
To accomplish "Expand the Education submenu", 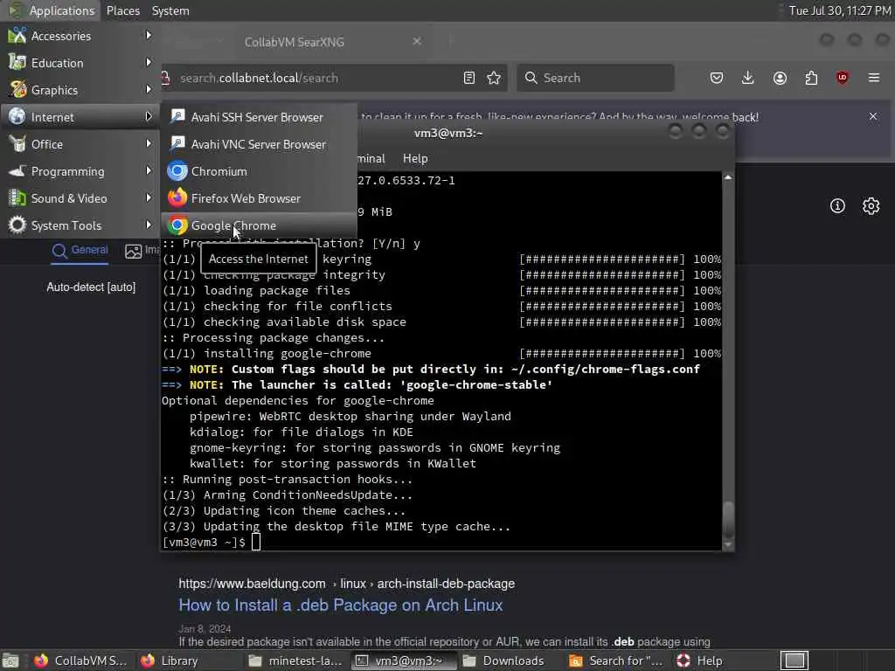I will coord(80,63).
